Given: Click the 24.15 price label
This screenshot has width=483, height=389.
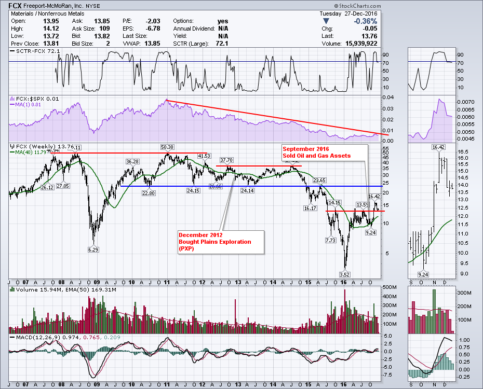Looking at the screenshot, I should click(193, 191).
